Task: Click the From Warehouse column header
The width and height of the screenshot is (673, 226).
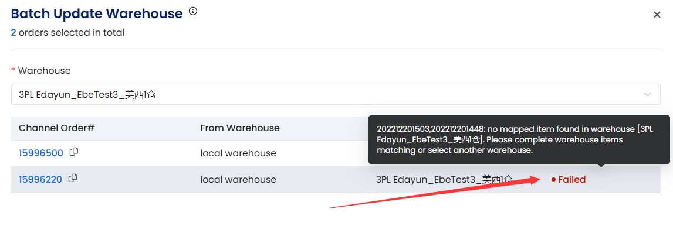Action: point(240,128)
